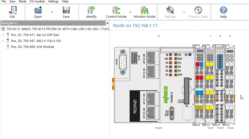Expand the toolbar Settings dropdown arrow

[184, 12]
